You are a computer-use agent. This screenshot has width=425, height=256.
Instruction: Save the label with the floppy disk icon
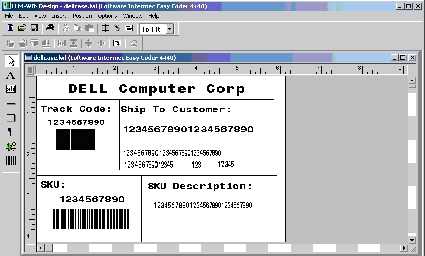tap(34, 28)
